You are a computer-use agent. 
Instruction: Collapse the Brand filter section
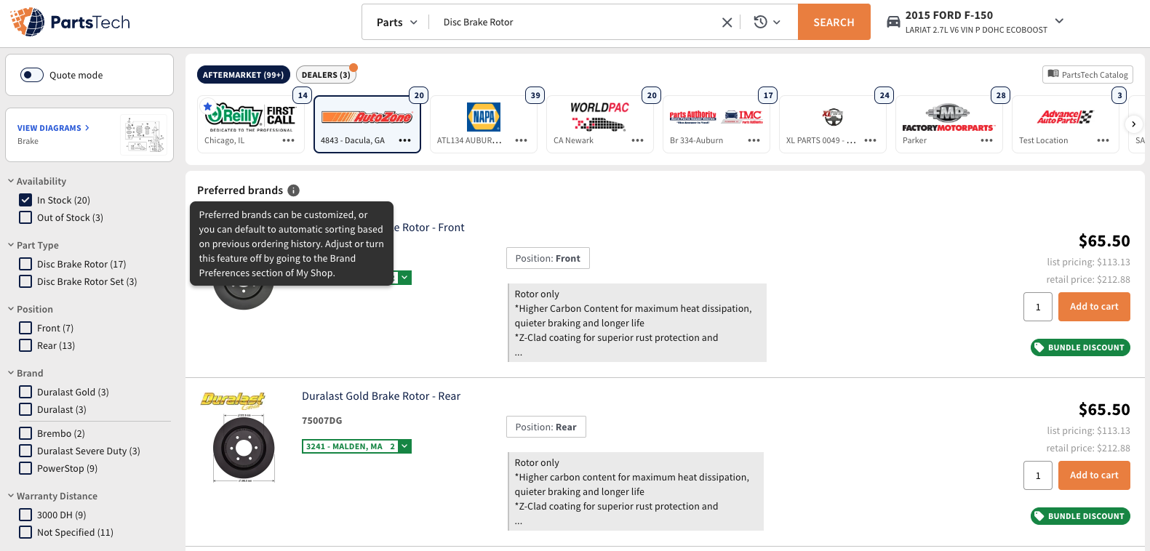pyautogui.click(x=11, y=373)
